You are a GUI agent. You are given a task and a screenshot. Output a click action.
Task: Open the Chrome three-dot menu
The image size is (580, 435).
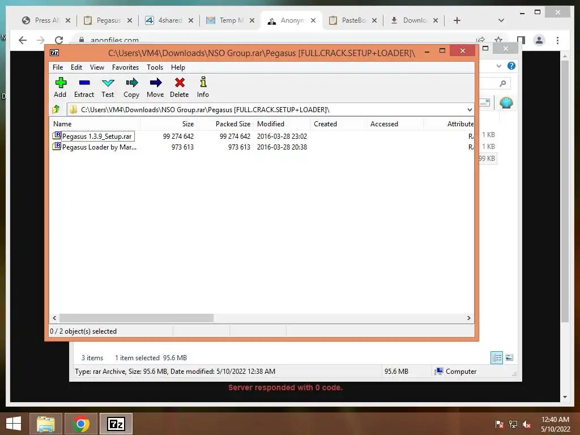pos(558,40)
